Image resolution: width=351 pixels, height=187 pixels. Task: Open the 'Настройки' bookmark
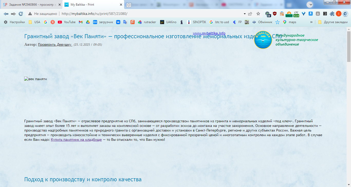[x=14, y=22]
